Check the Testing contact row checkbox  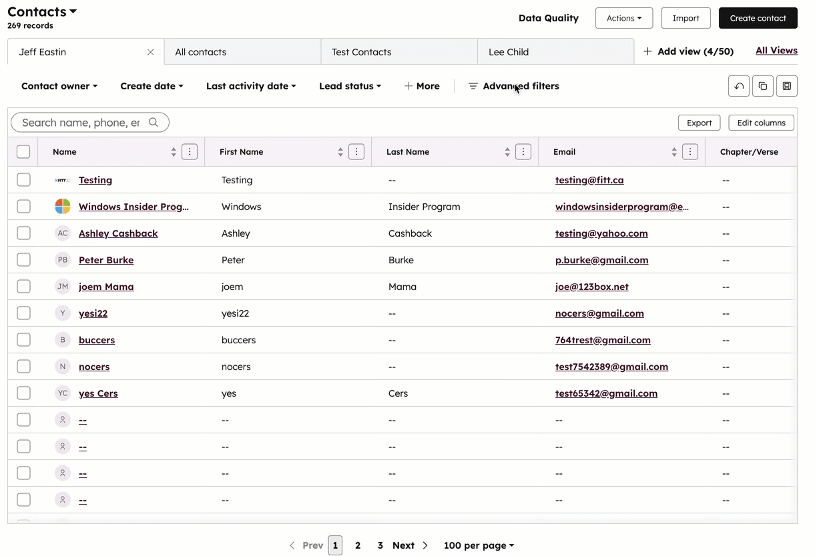(23, 180)
